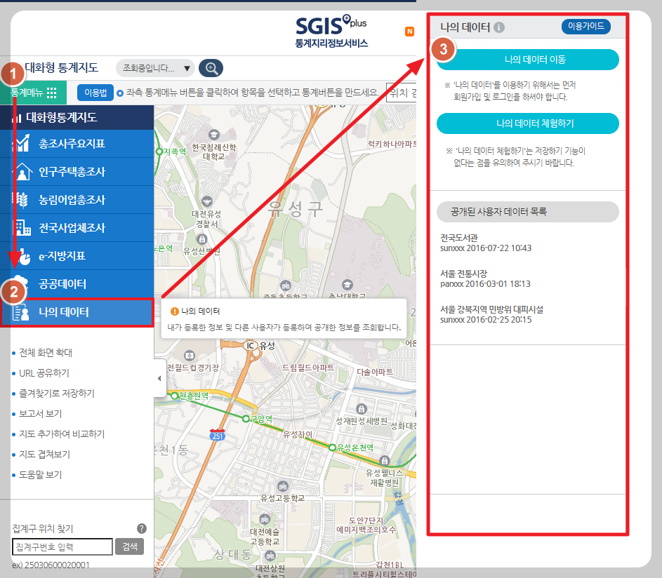Click the 나의 데이터 document-person icon

21,313
